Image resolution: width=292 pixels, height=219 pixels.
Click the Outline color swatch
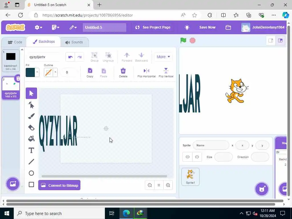pyautogui.click(x=48, y=72)
